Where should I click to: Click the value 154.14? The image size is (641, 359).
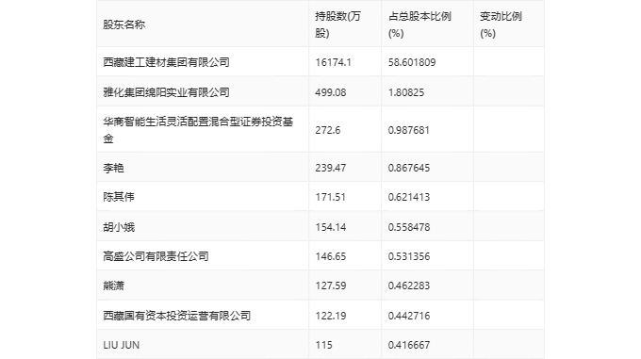click(330, 227)
